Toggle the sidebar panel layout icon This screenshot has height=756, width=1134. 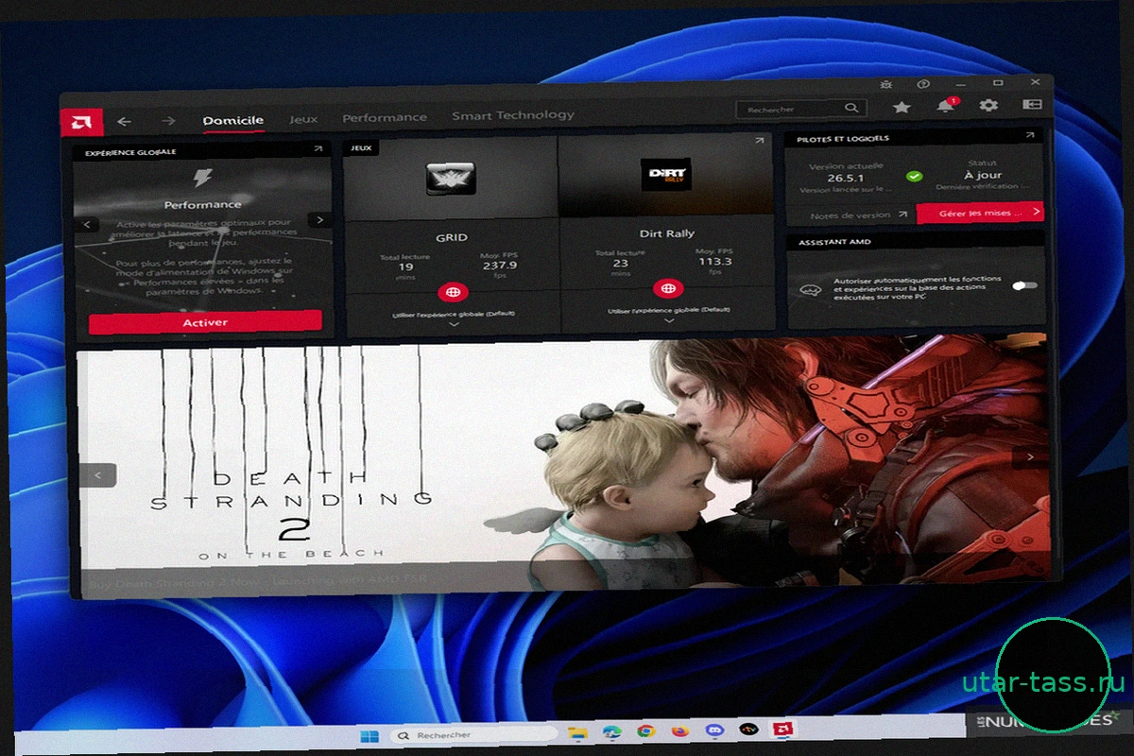pyautogui.click(x=1031, y=104)
